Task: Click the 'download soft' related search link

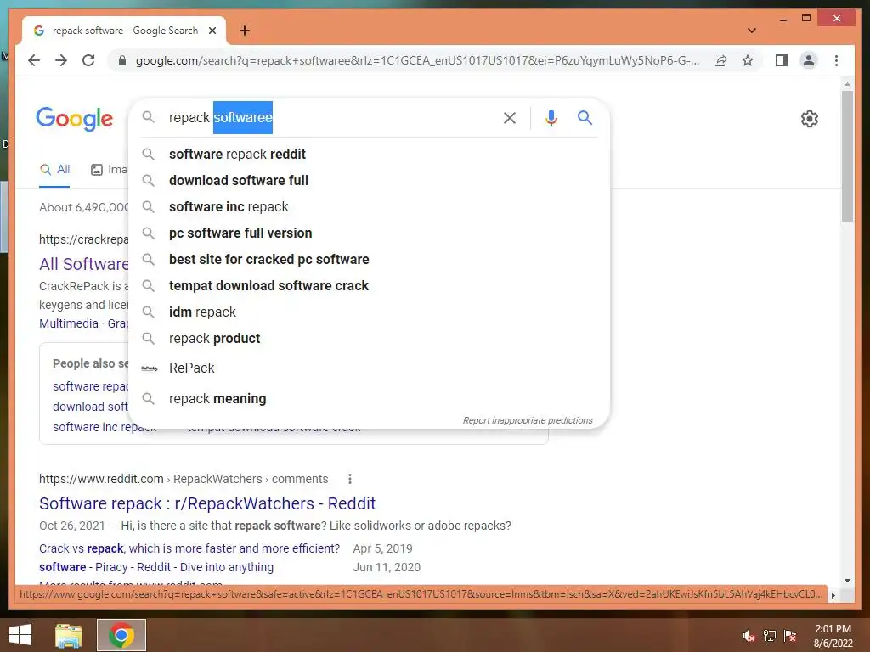Action: tap(90, 407)
